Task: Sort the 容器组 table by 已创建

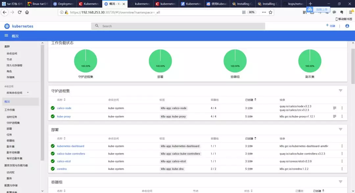Action: tap(319, 191)
